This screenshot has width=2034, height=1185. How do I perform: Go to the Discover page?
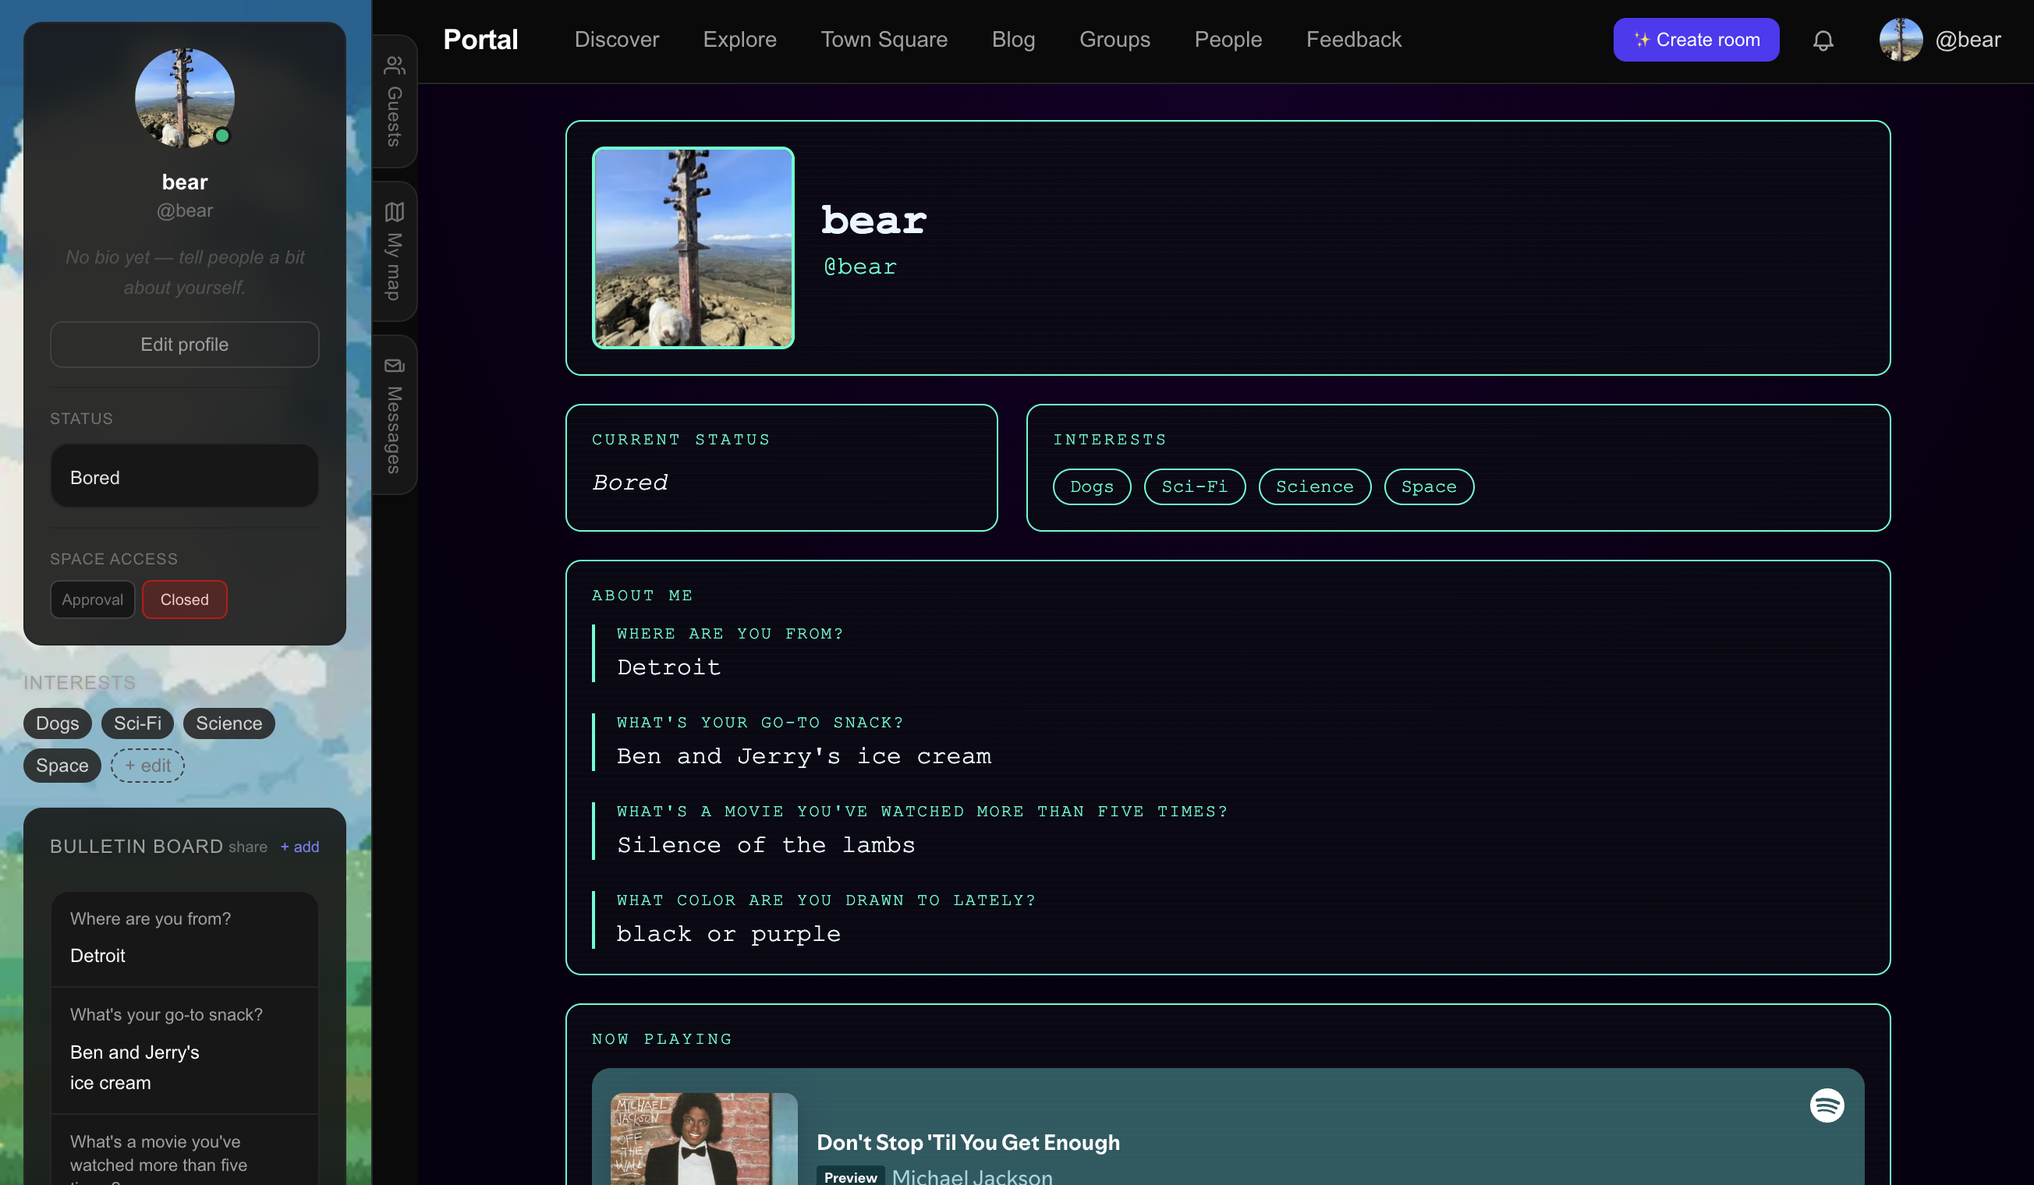617,40
